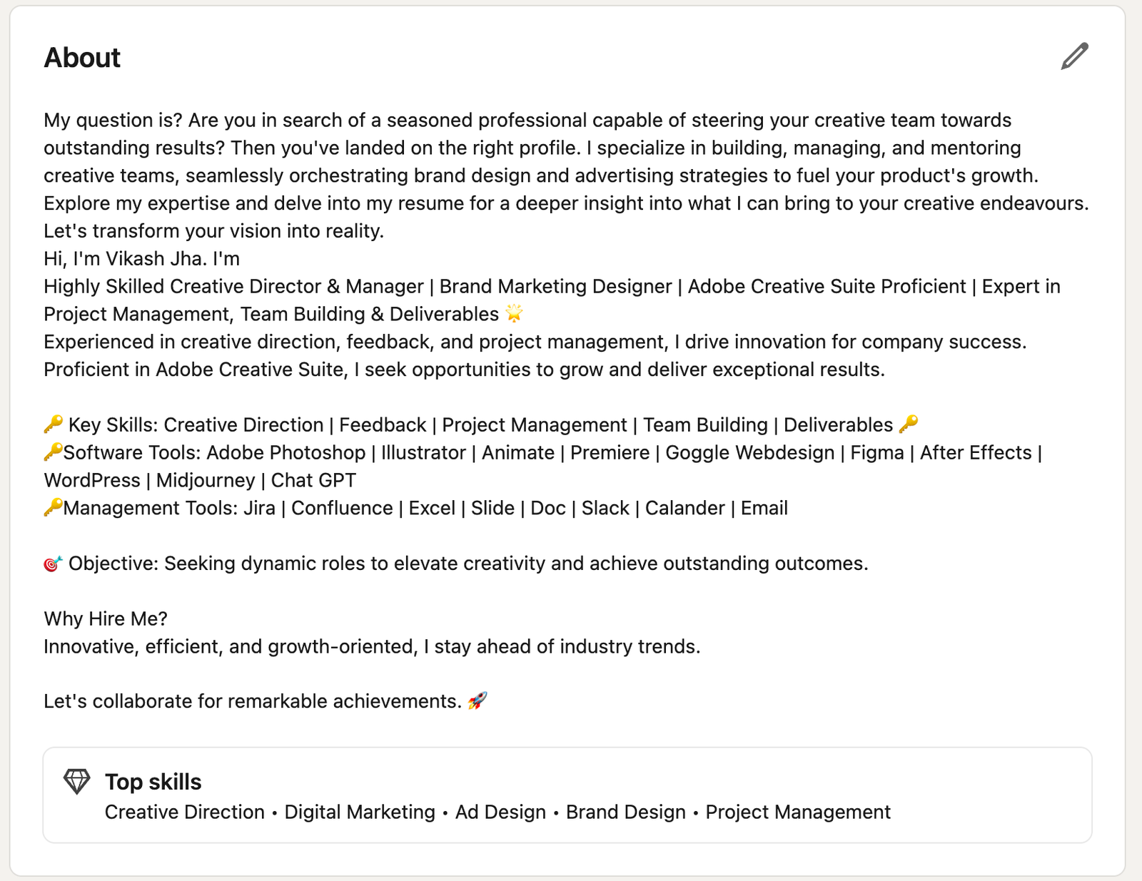
Task: Click the pencil edit icon for About
Action: click(1074, 57)
